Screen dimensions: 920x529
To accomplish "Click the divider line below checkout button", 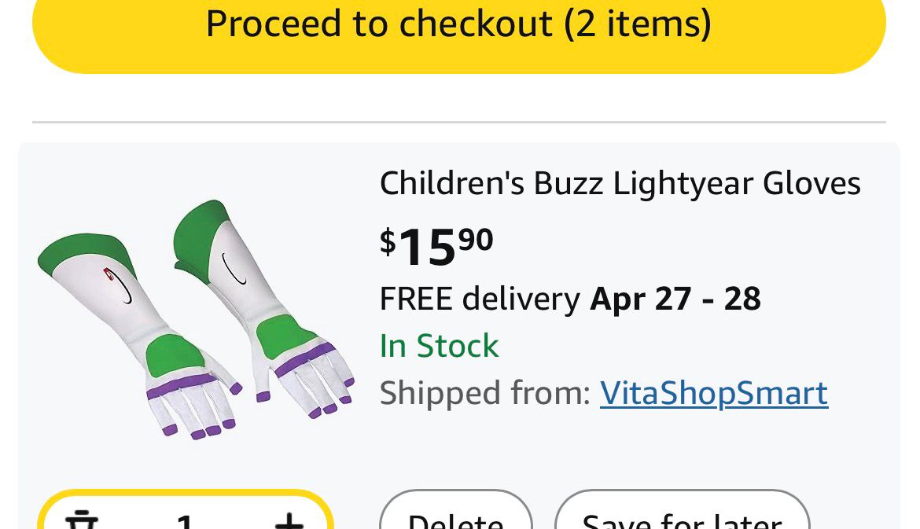I will pyautogui.click(x=459, y=123).
